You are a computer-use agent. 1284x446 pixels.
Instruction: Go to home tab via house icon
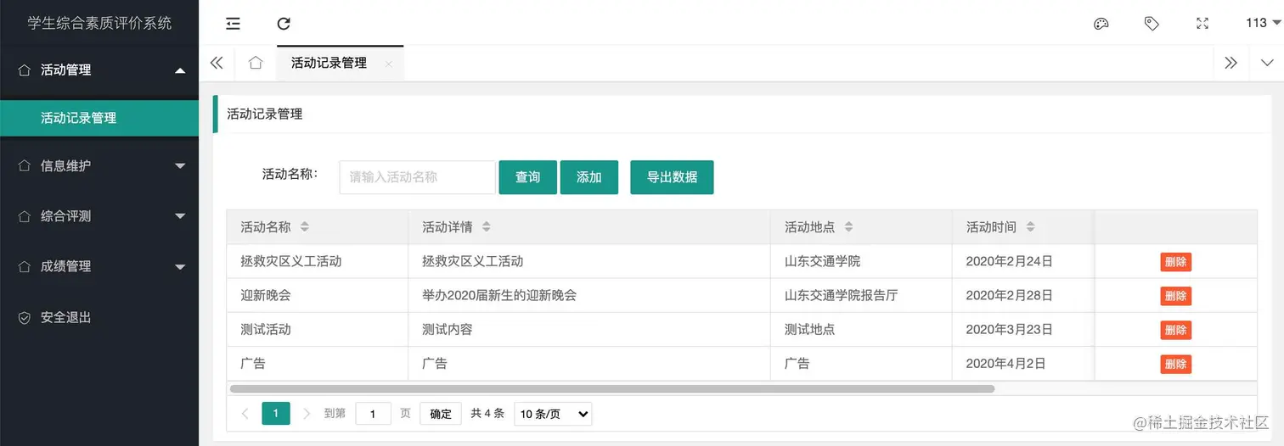click(x=256, y=63)
